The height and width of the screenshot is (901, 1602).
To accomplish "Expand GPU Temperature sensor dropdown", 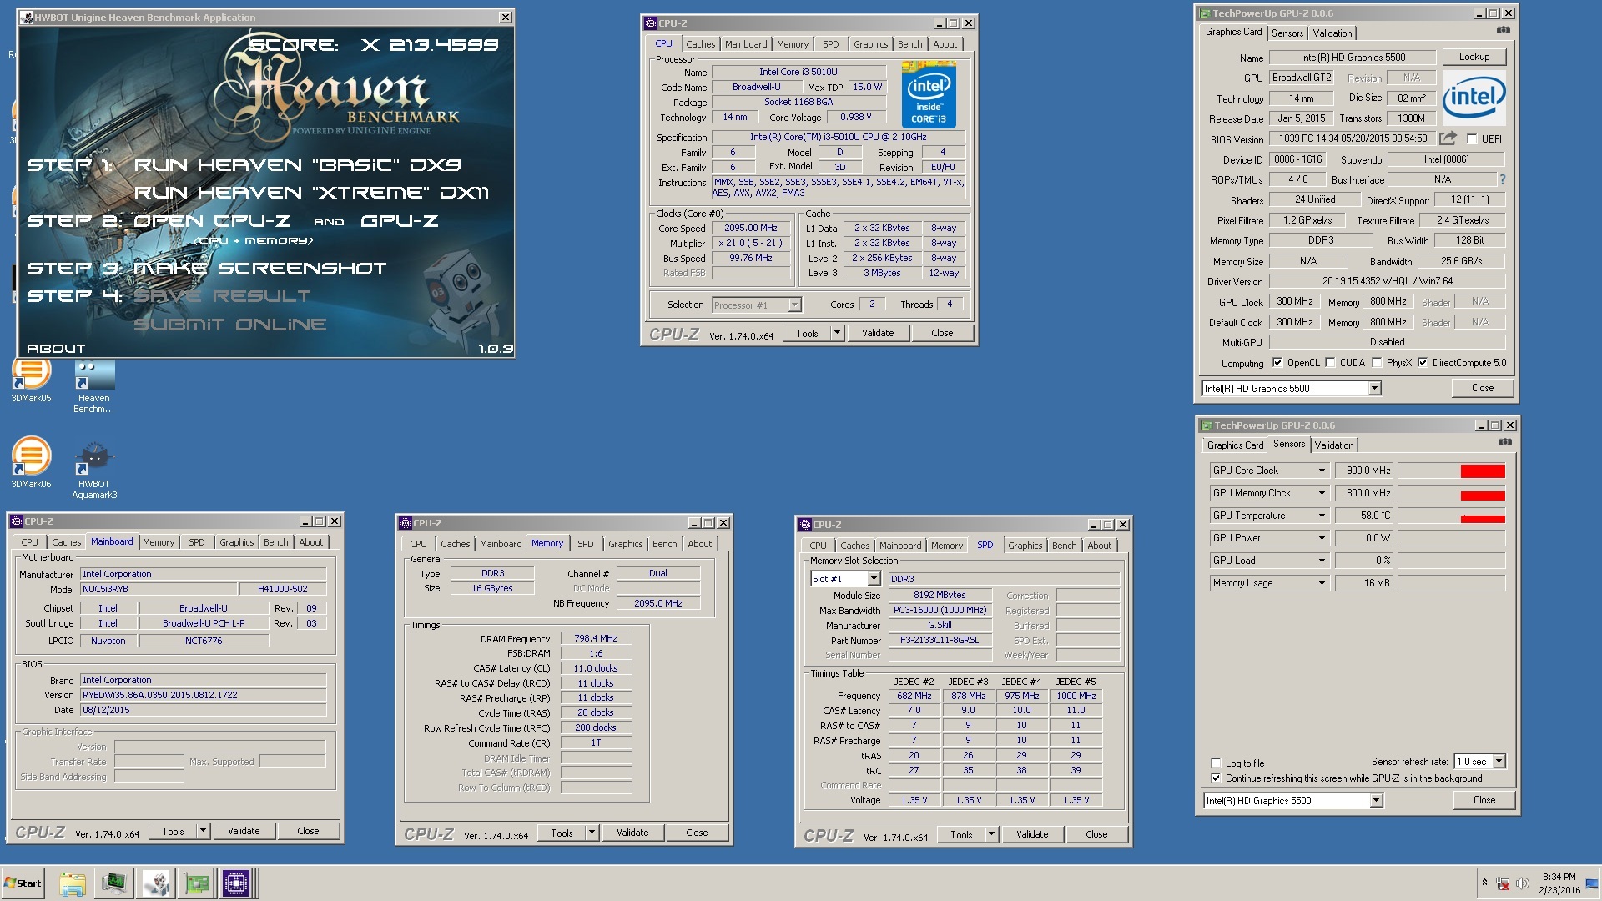I will pos(1322,516).
